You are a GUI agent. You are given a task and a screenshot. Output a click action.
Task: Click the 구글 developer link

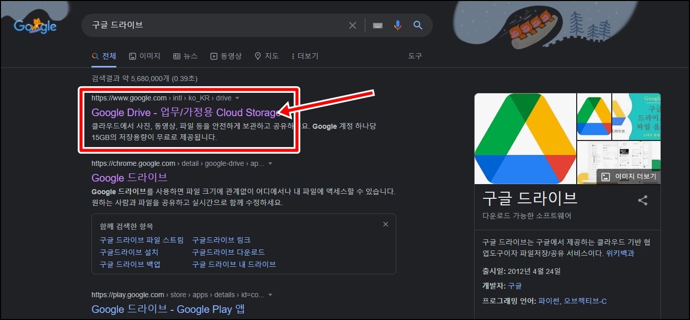point(515,286)
